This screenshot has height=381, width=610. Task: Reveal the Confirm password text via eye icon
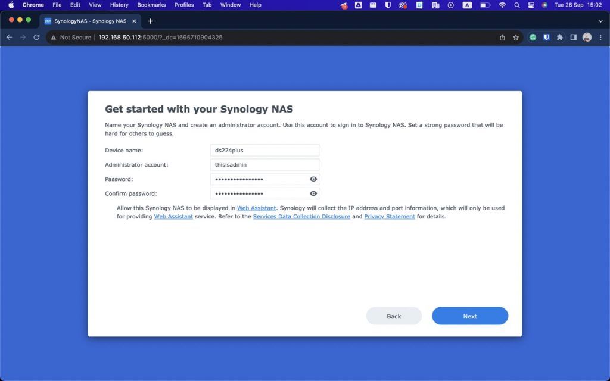[313, 193]
